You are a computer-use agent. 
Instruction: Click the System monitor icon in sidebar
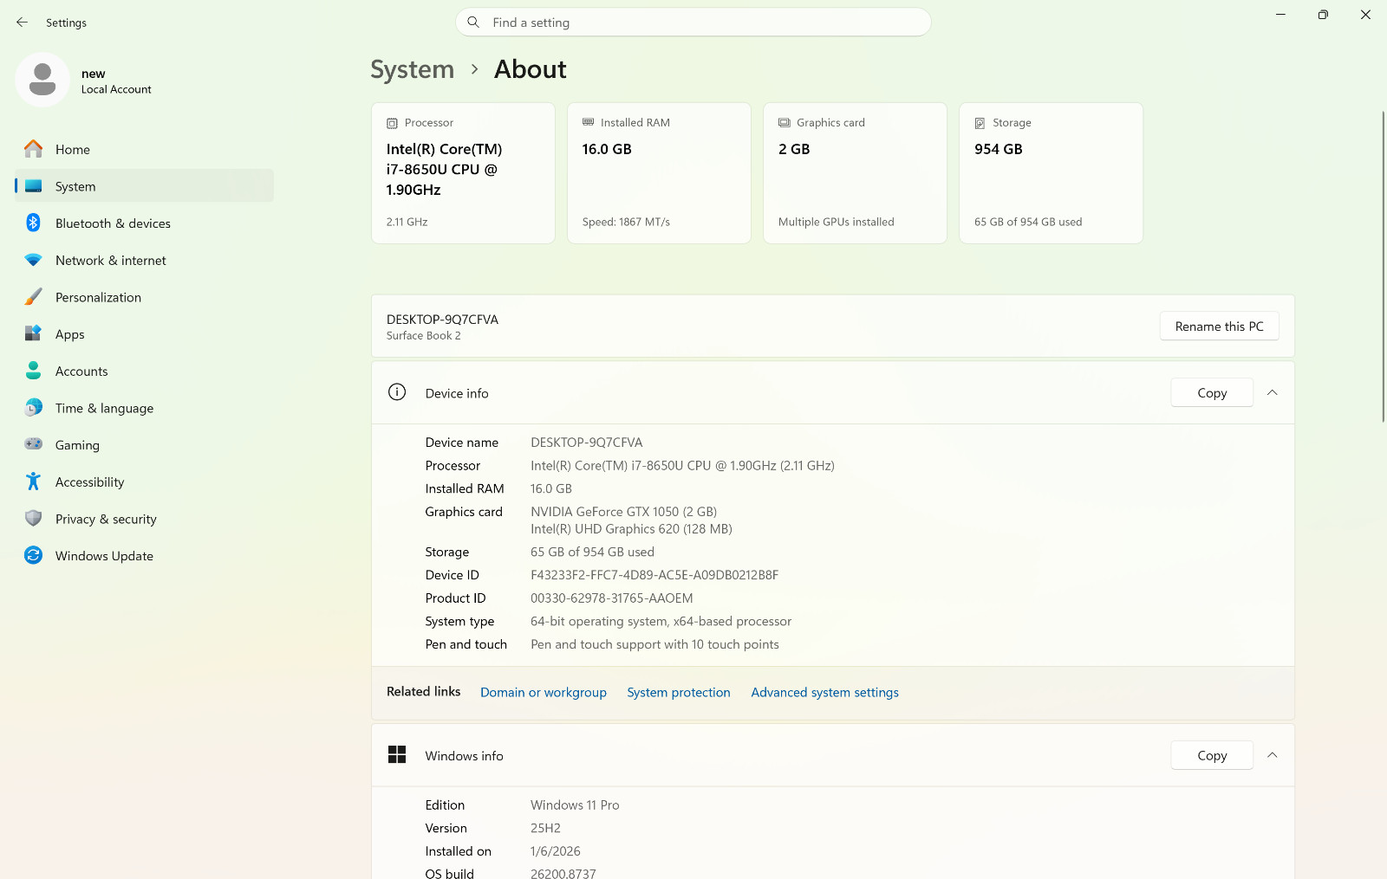coord(33,186)
